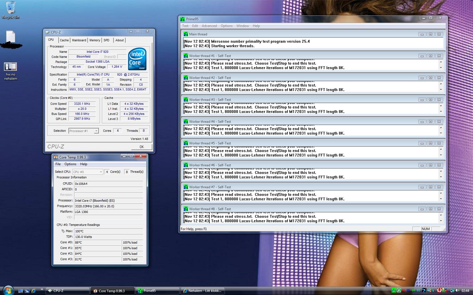Open the Windows Start orb
Image resolution: width=473 pixels, height=295 pixels.
click(8, 290)
